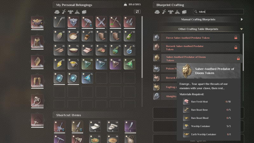Click the Gloves equipment slot
Screen dimensions: 254x143
(37, 62)
